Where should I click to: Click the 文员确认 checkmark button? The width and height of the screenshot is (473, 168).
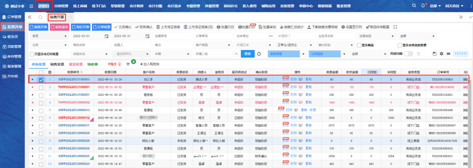pyautogui.click(x=123, y=27)
